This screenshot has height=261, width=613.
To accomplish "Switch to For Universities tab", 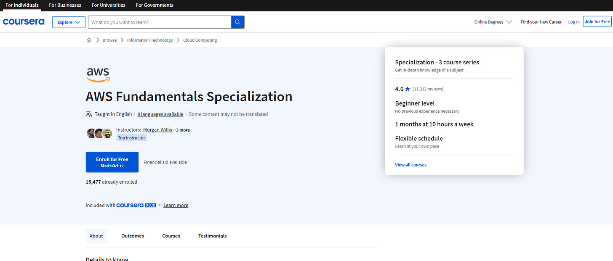I will [x=109, y=5].
